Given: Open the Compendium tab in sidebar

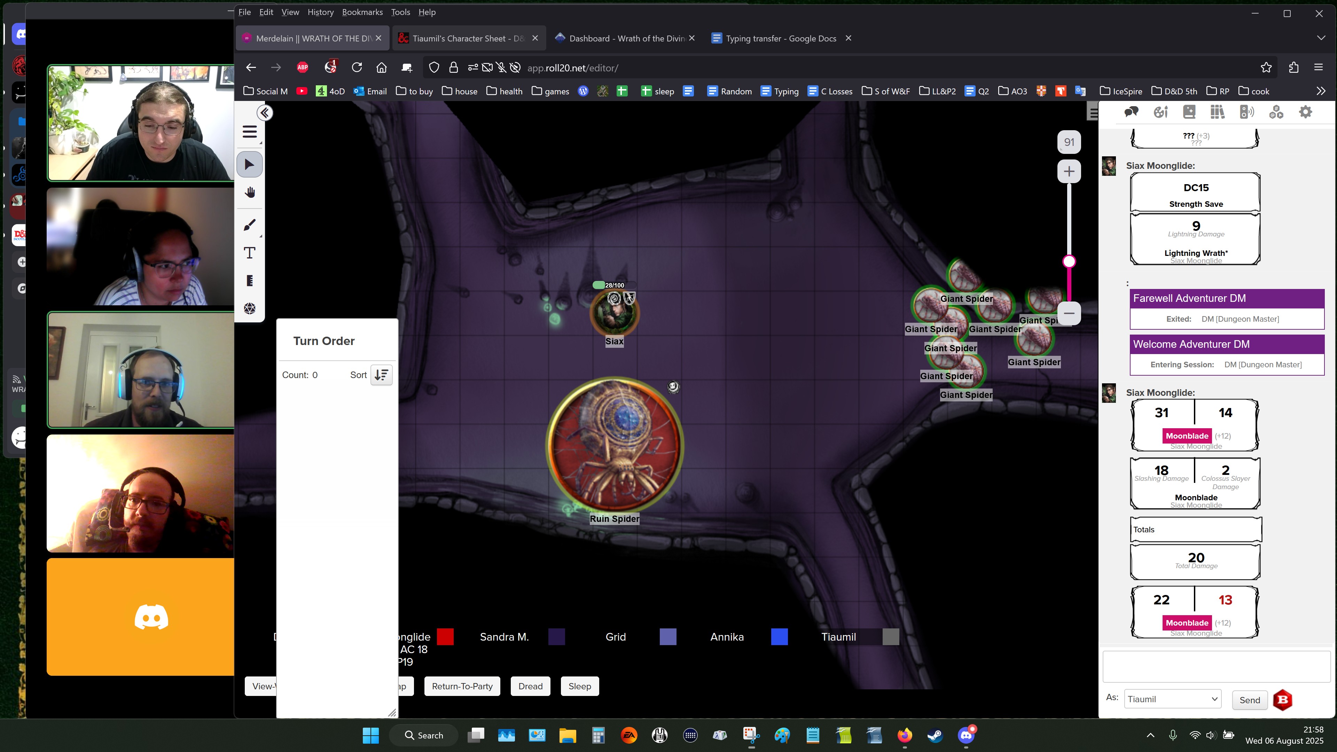Looking at the screenshot, I should coord(1217,111).
